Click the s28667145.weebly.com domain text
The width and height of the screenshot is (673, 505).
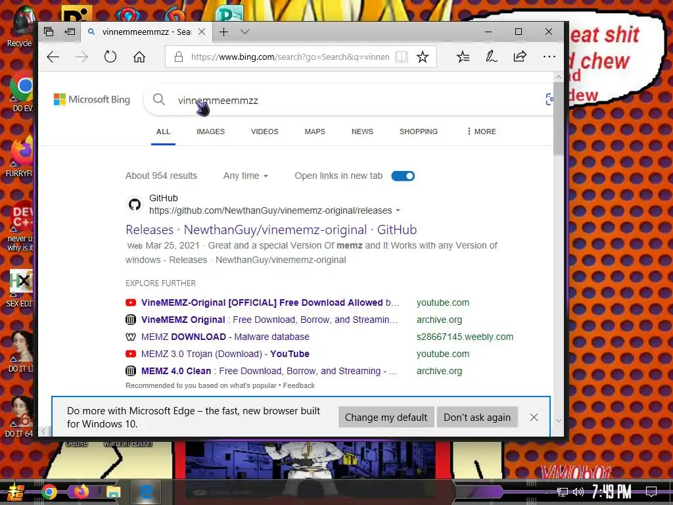click(465, 337)
